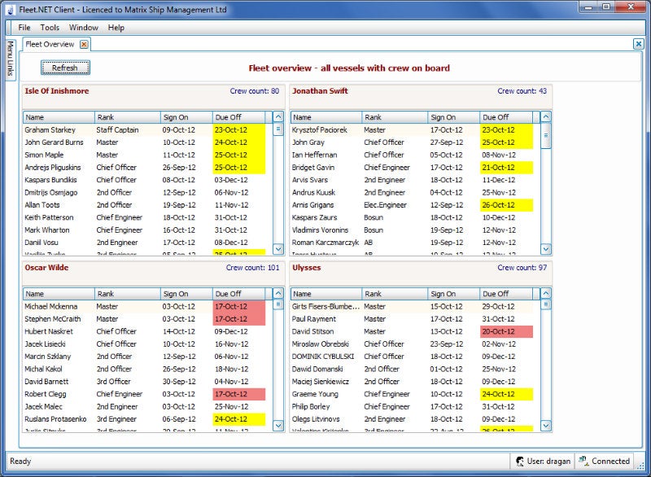
Task: Click the blue close icon at right of tab strip
Action: (639, 44)
